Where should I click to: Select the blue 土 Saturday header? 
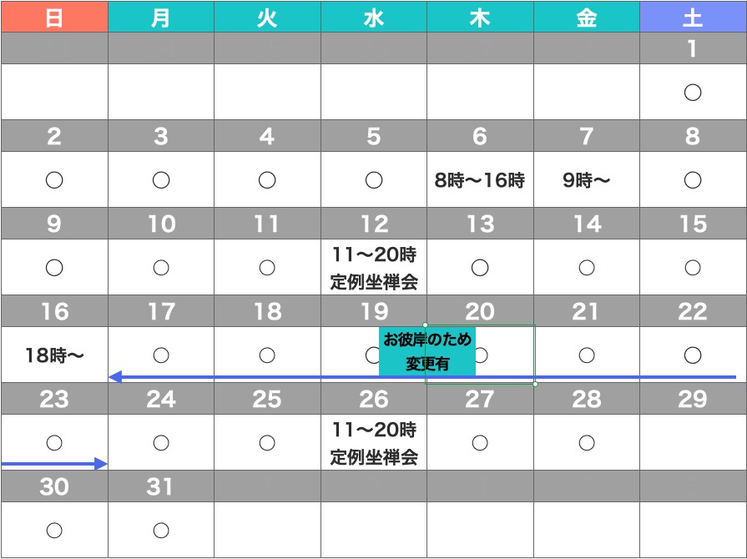pos(693,17)
